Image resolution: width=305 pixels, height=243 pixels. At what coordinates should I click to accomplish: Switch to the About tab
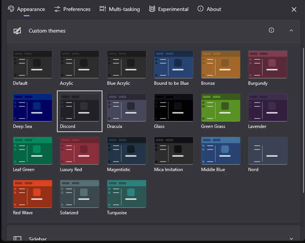[x=209, y=9]
